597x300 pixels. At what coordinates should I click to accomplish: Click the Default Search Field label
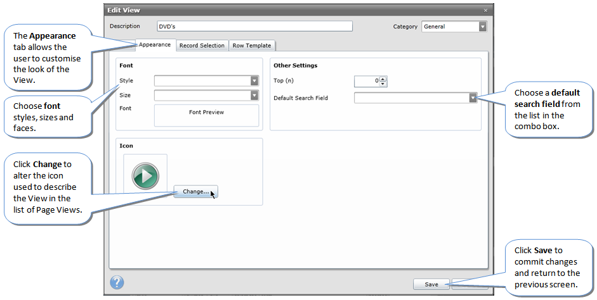tap(301, 98)
